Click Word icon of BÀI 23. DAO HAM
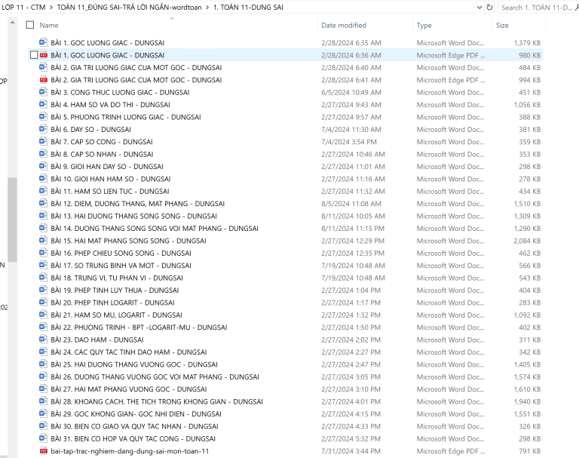 coord(43,339)
